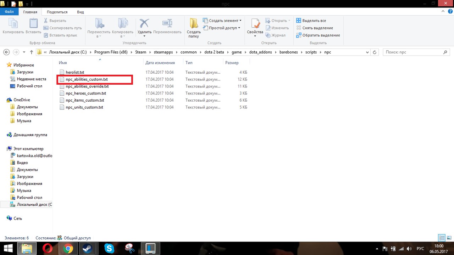Open Google Chrome from the taskbar
Viewport: 454px width, 255px height.
(68, 248)
